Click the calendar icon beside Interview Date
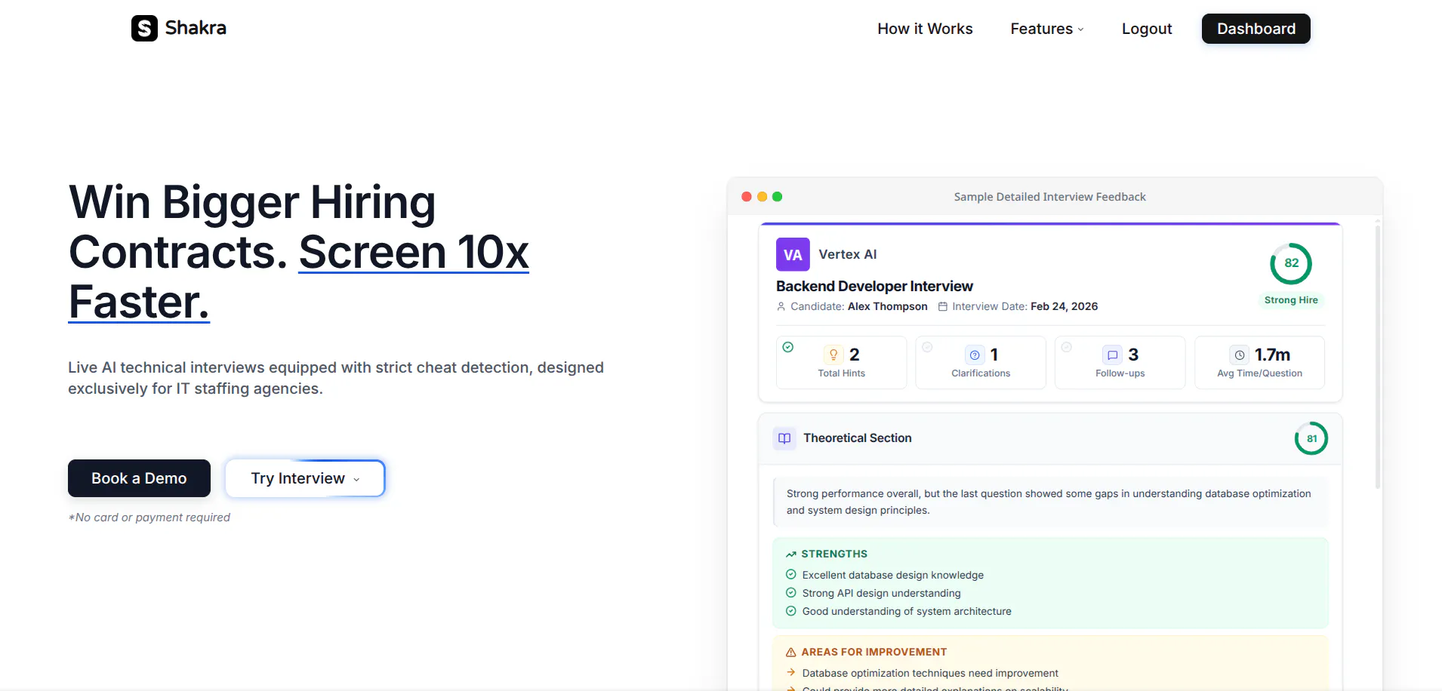The height and width of the screenshot is (691, 1442). click(943, 306)
